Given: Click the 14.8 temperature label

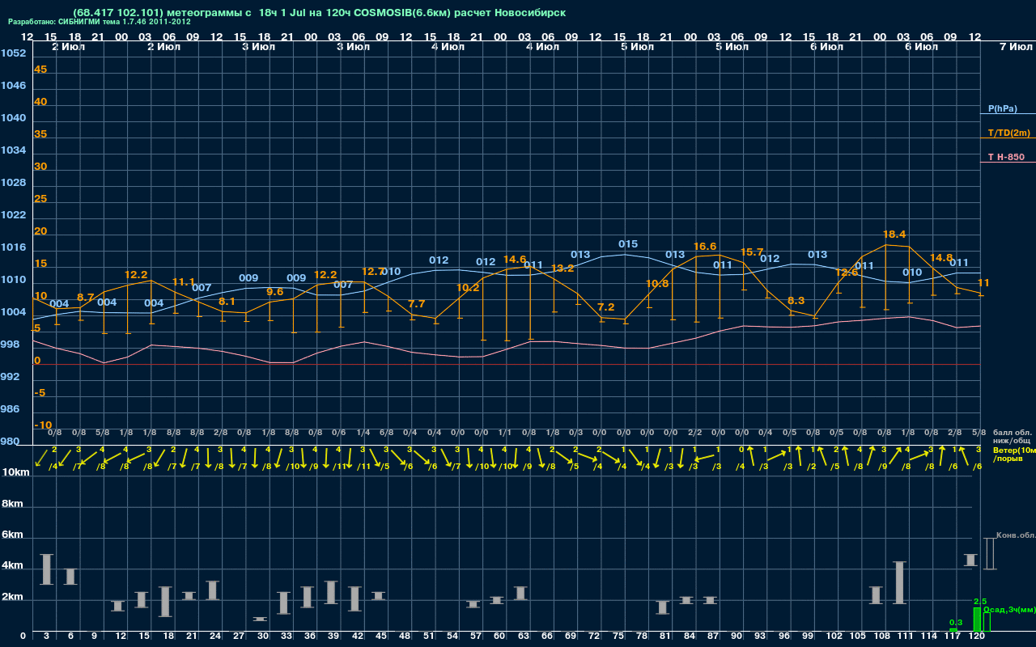Looking at the screenshot, I should (x=941, y=258).
